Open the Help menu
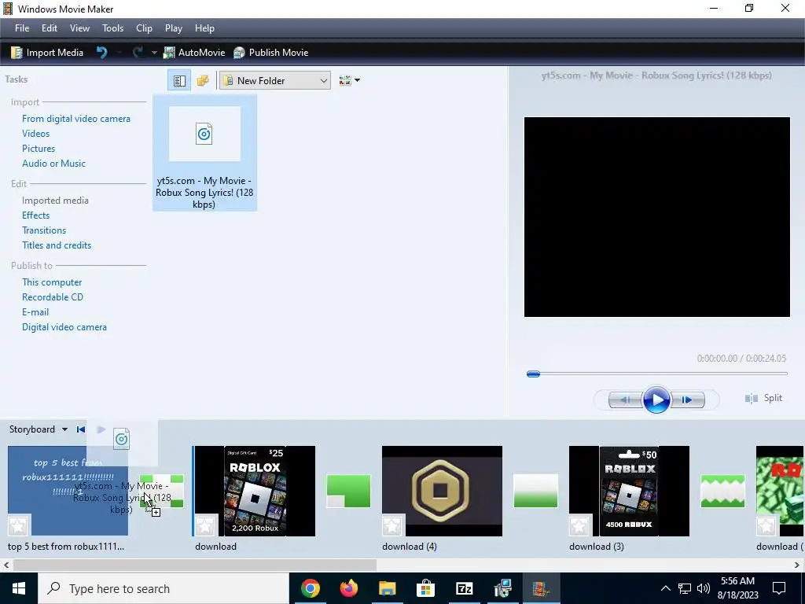 204,28
